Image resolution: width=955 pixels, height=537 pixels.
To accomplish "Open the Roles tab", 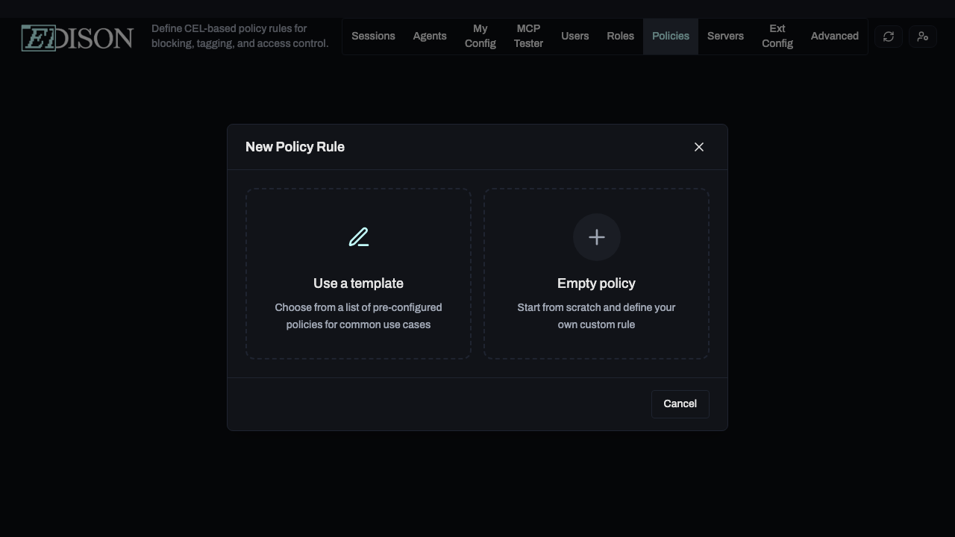I will pyautogui.click(x=620, y=36).
